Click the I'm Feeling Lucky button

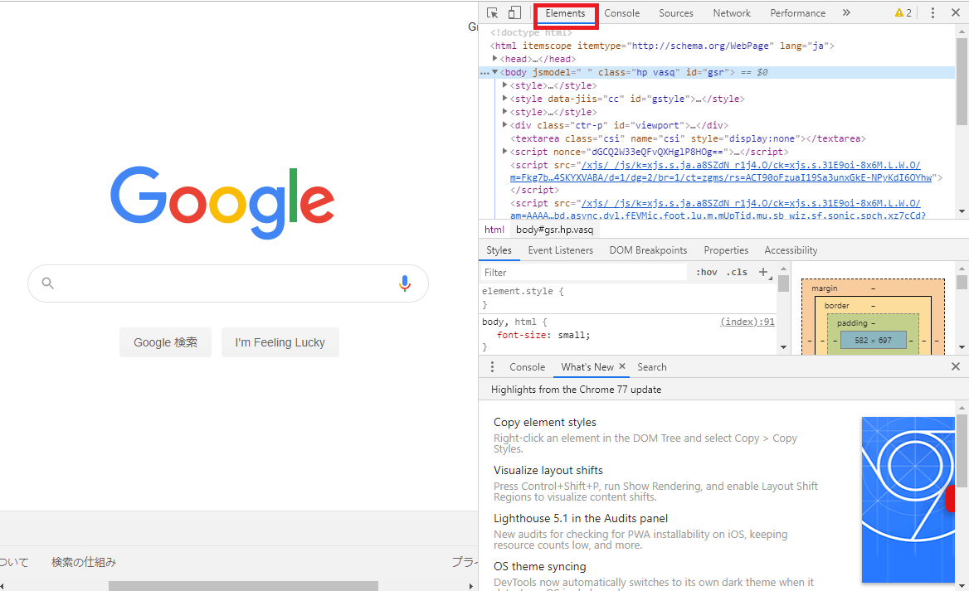pyautogui.click(x=280, y=342)
